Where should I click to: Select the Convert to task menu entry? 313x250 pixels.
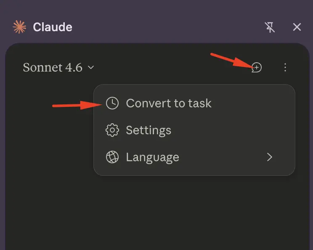click(169, 103)
